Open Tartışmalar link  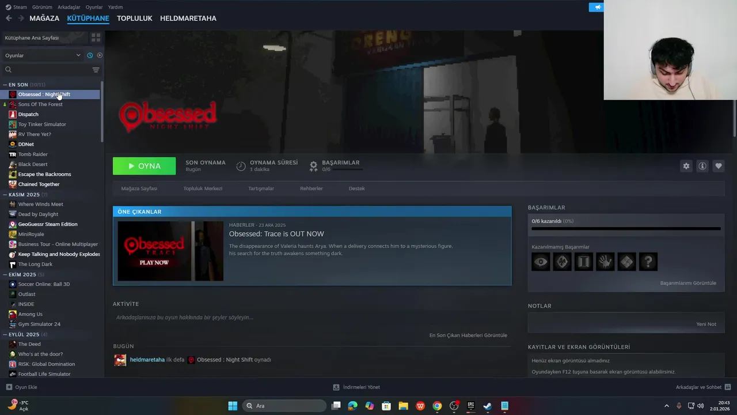[261, 188]
